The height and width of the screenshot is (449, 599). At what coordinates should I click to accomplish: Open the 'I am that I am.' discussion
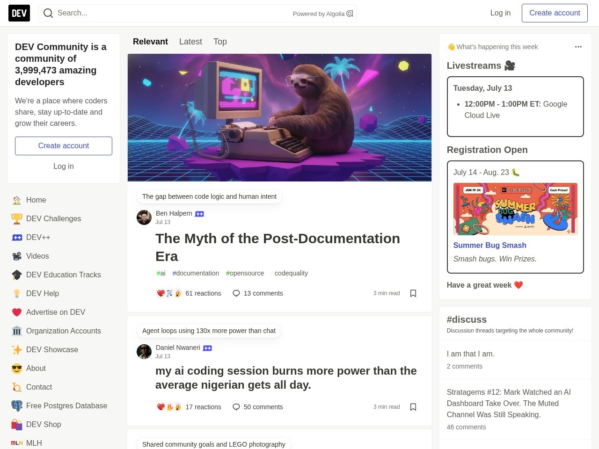click(x=470, y=354)
